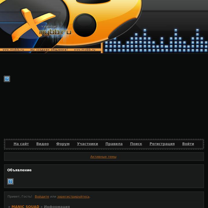The image size is (208, 208).
Task: Follow the Войдите link in the greeting
Action: pos(42,196)
